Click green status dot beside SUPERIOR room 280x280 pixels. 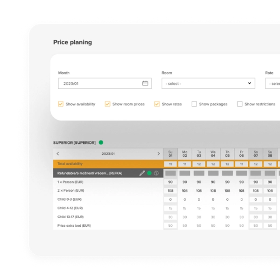(x=101, y=142)
